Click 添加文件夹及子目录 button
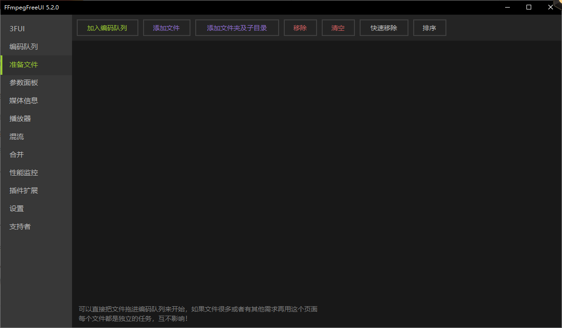The height and width of the screenshot is (328, 562). click(x=237, y=28)
